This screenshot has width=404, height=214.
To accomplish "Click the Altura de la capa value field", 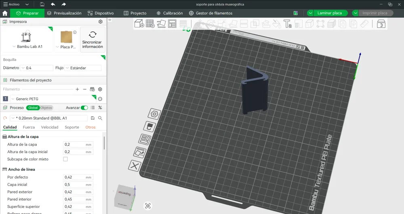I will pyautogui.click(x=78, y=145).
